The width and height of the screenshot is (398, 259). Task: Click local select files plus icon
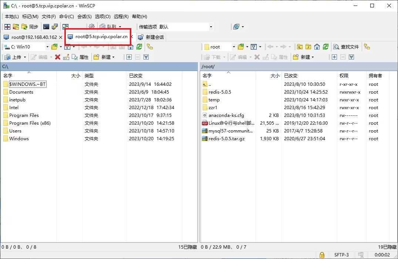point(129,57)
